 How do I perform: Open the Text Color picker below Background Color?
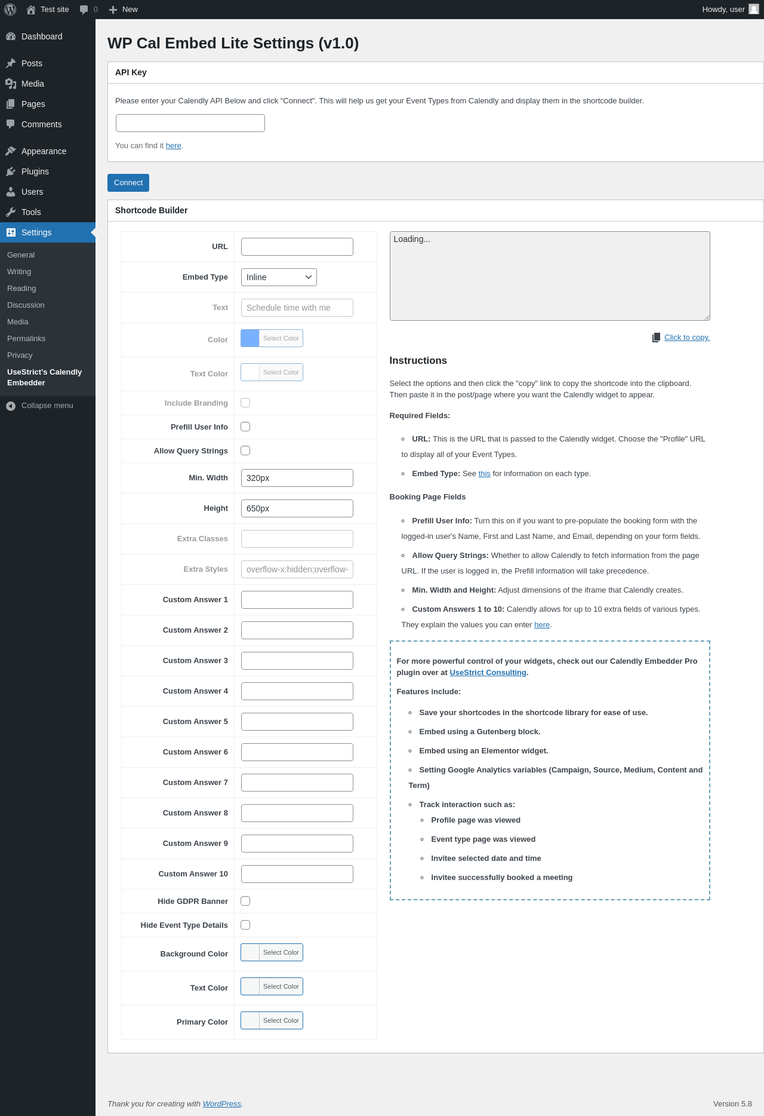pyautogui.click(x=272, y=986)
